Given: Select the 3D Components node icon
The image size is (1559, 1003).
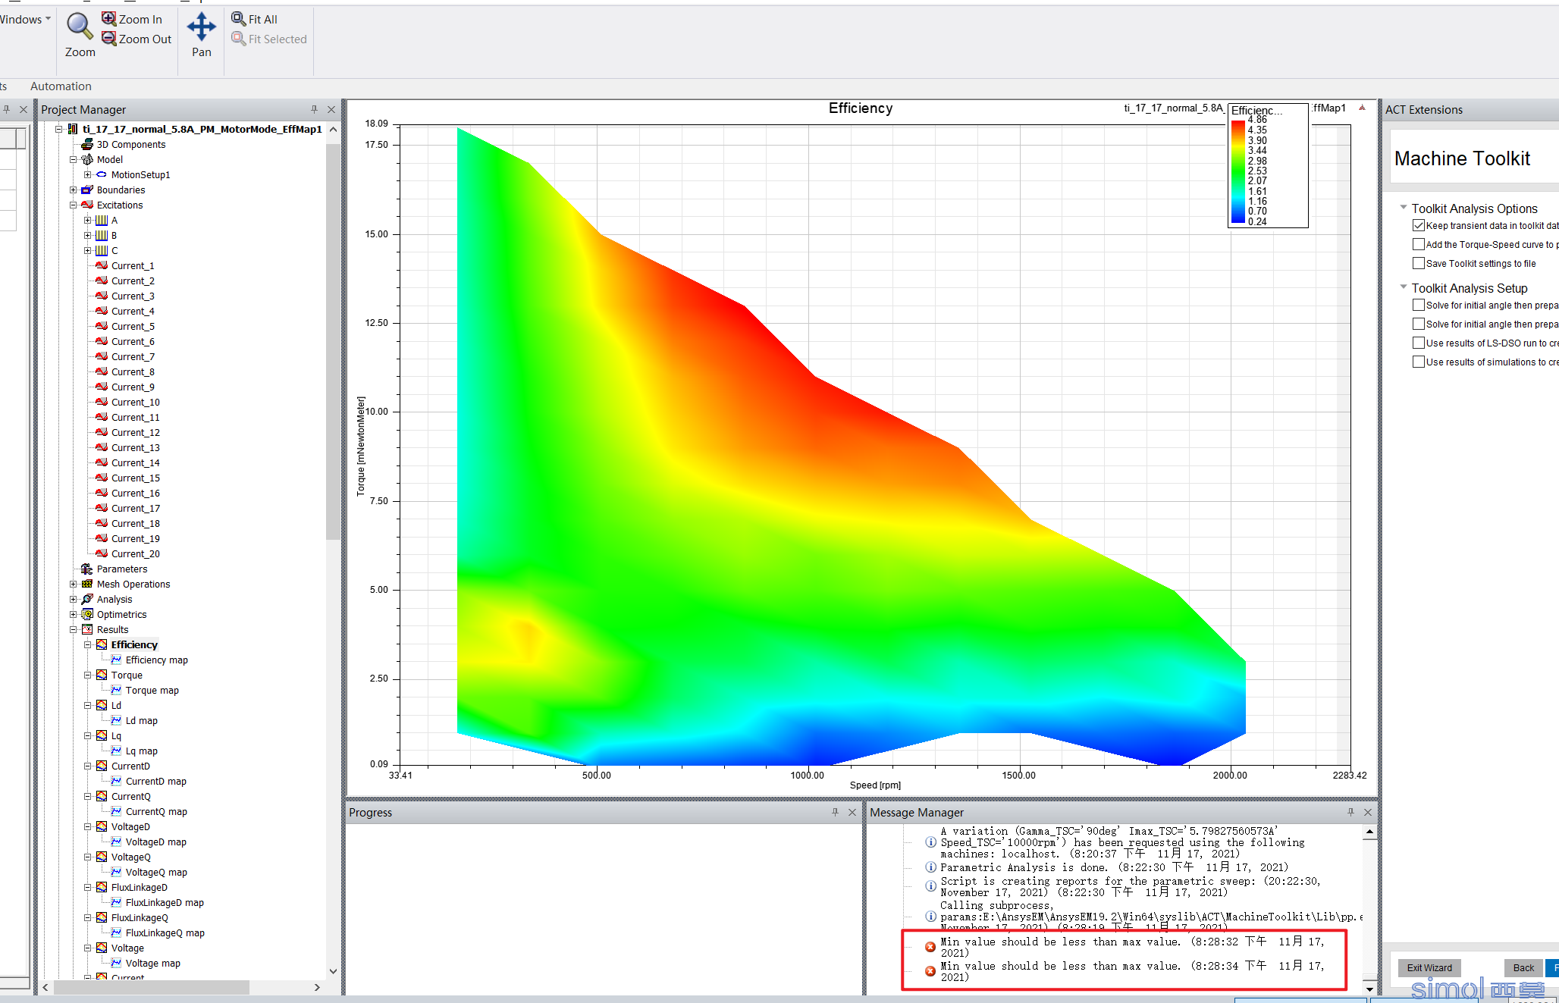Looking at the screenshot, I should 87,144.
